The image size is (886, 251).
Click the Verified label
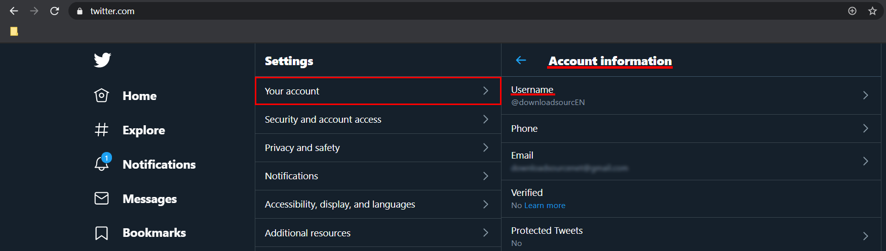pos(527,192)
